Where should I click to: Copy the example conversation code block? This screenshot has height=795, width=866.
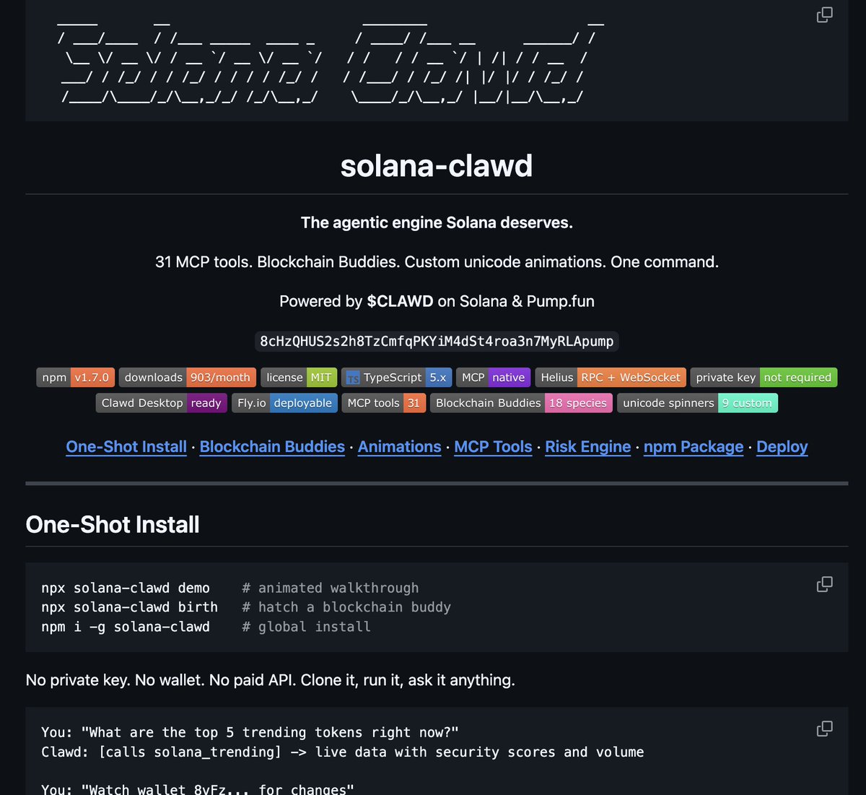point(824,728)
